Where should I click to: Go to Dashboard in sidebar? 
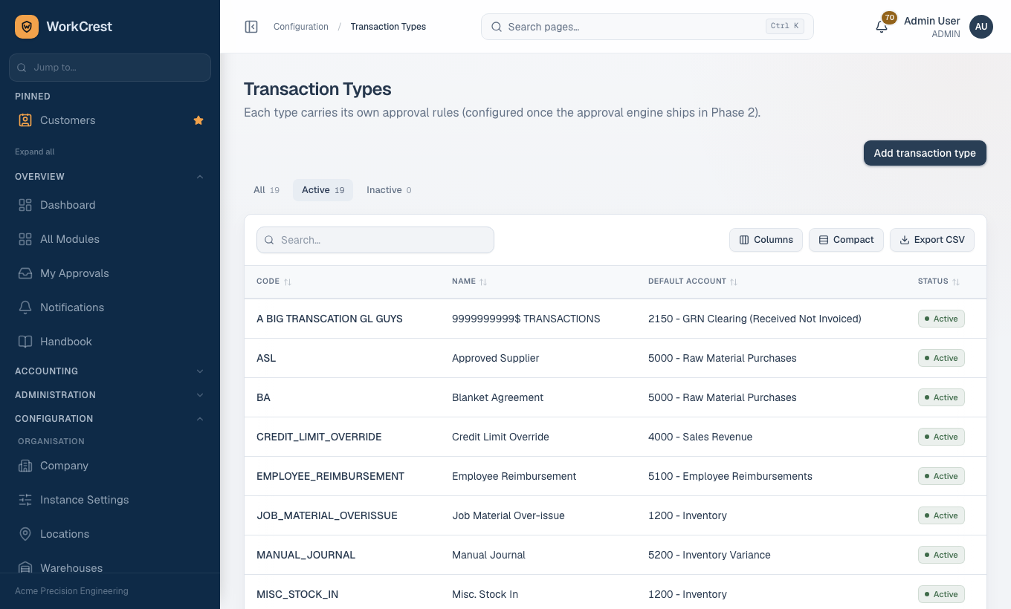pyautogui.click(x=110, y=205)
